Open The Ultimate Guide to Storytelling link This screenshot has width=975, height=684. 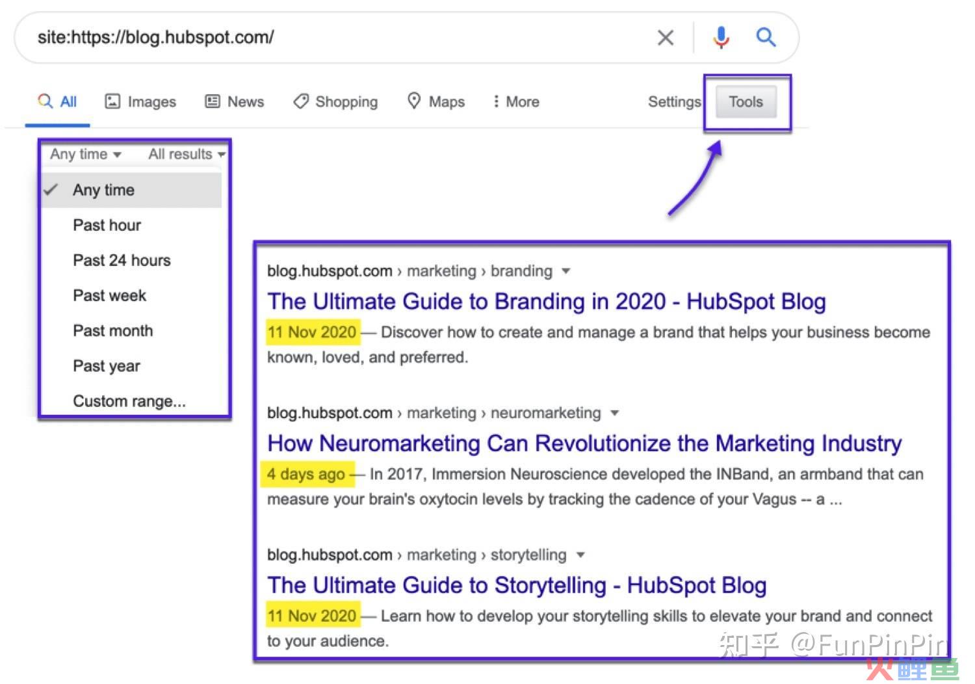pyautogui.click(x=517, y=585)
